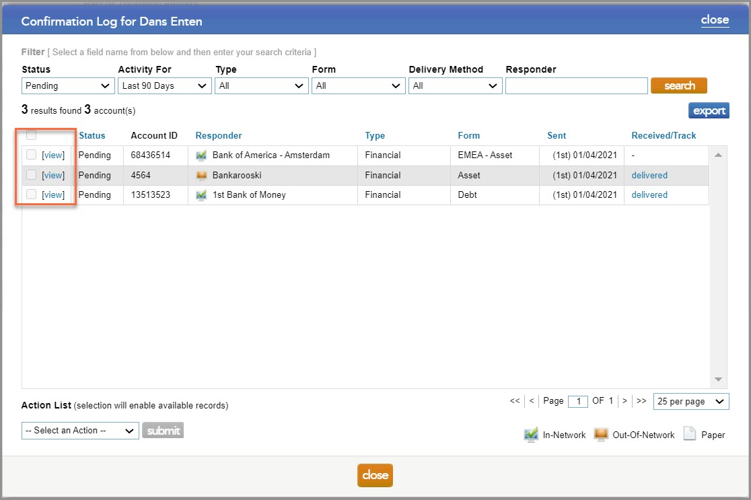
Task: Click the Out-Of-Network legend icon
Action: pos(601,434)
